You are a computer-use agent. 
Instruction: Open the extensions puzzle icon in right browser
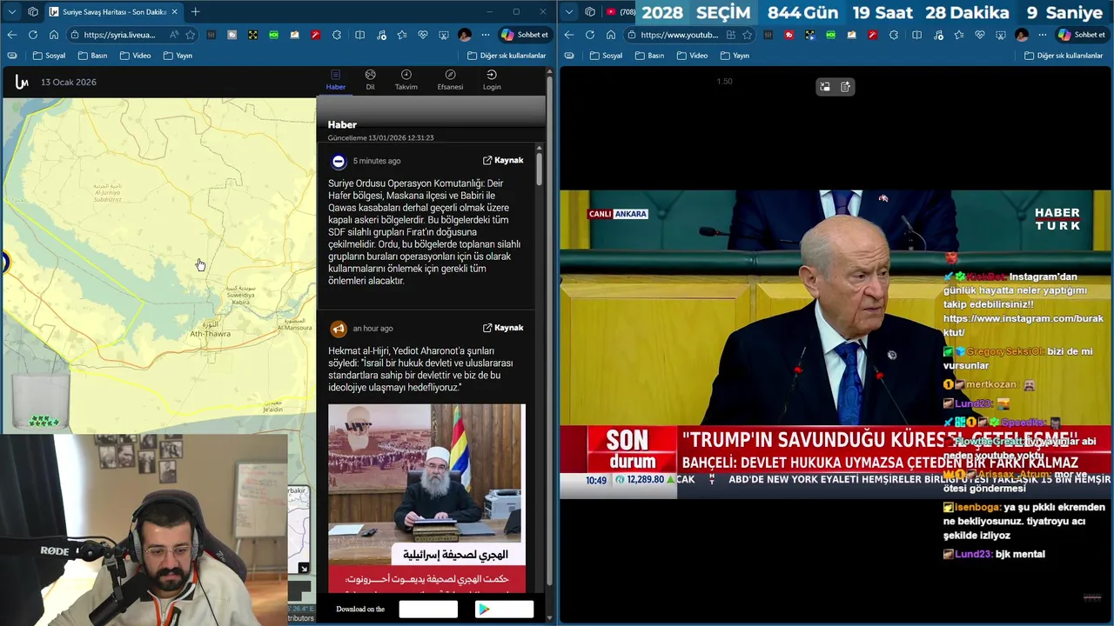pyautogui.click(x=894, y=35)
